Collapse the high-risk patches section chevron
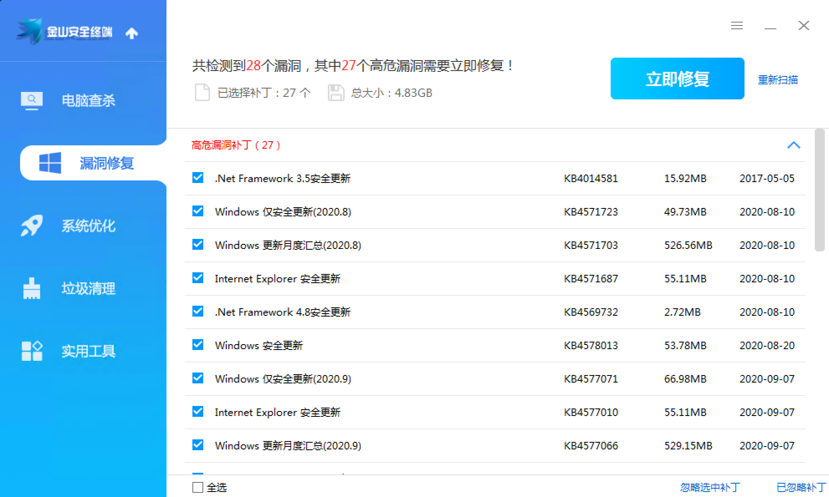The width and height of the screenshot is (829, 497). 793,145
